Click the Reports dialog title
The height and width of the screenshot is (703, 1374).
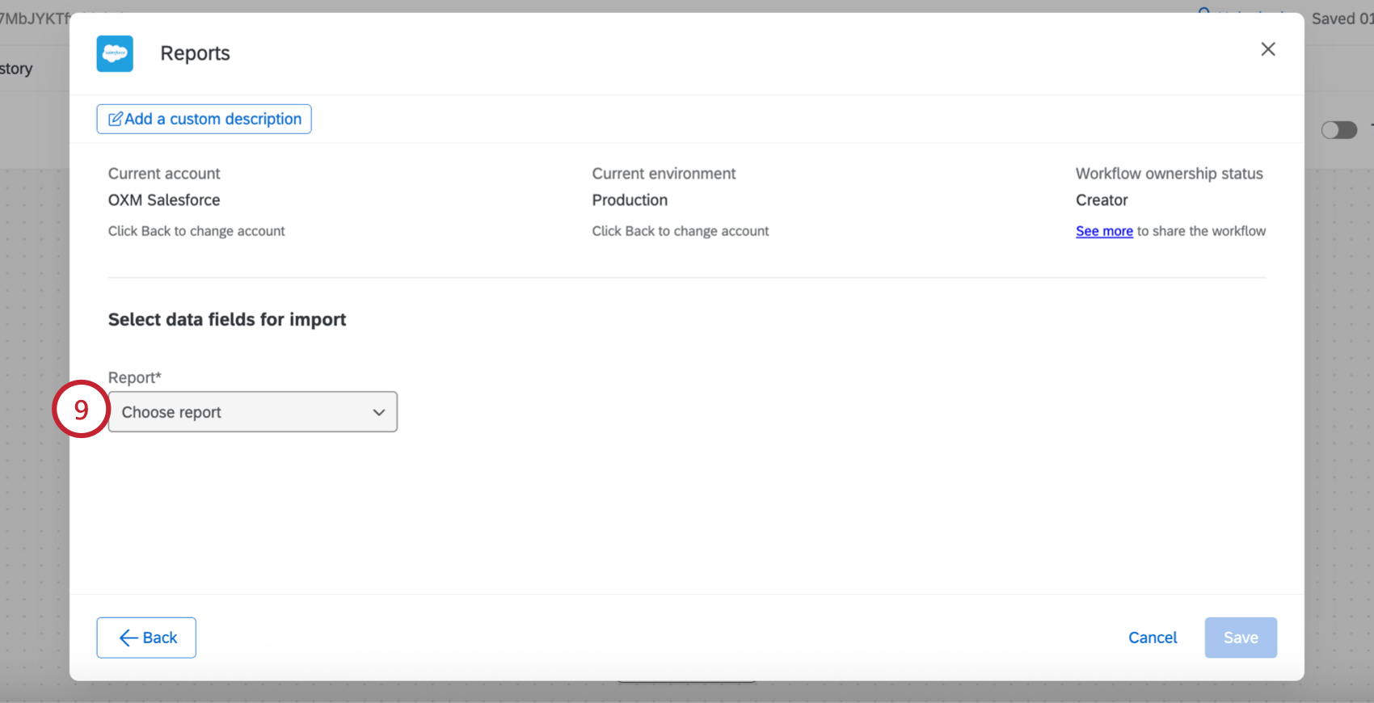pos(195,53)
